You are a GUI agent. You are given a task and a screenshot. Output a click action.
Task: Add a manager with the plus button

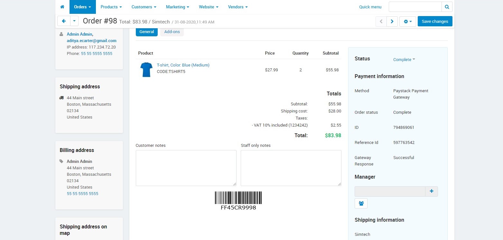pyautogui.click(x=432, y=191)
